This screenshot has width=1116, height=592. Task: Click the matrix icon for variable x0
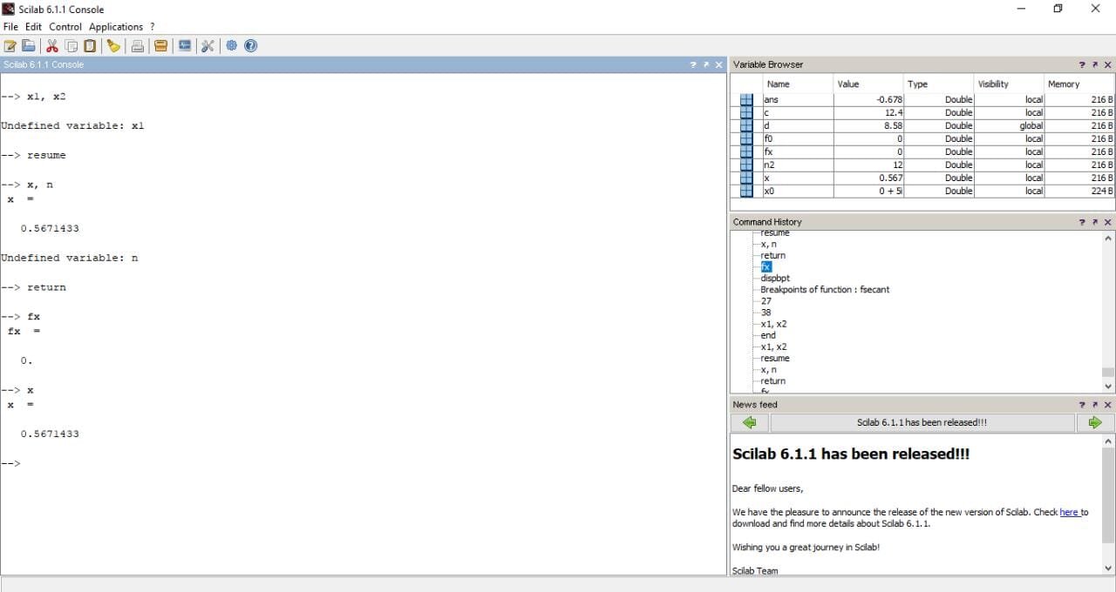pos(746,191)
